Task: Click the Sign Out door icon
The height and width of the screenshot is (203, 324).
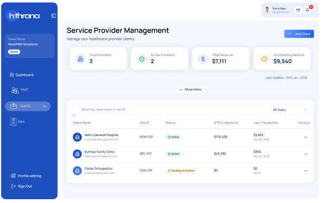Action: pyautogui.click(x=13, y=186)
